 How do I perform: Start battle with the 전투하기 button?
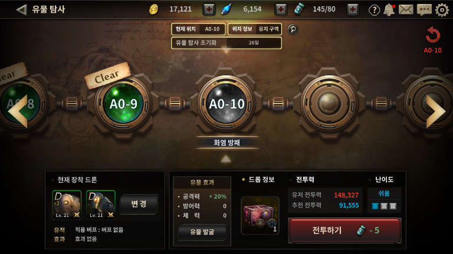tap(344, 230)
